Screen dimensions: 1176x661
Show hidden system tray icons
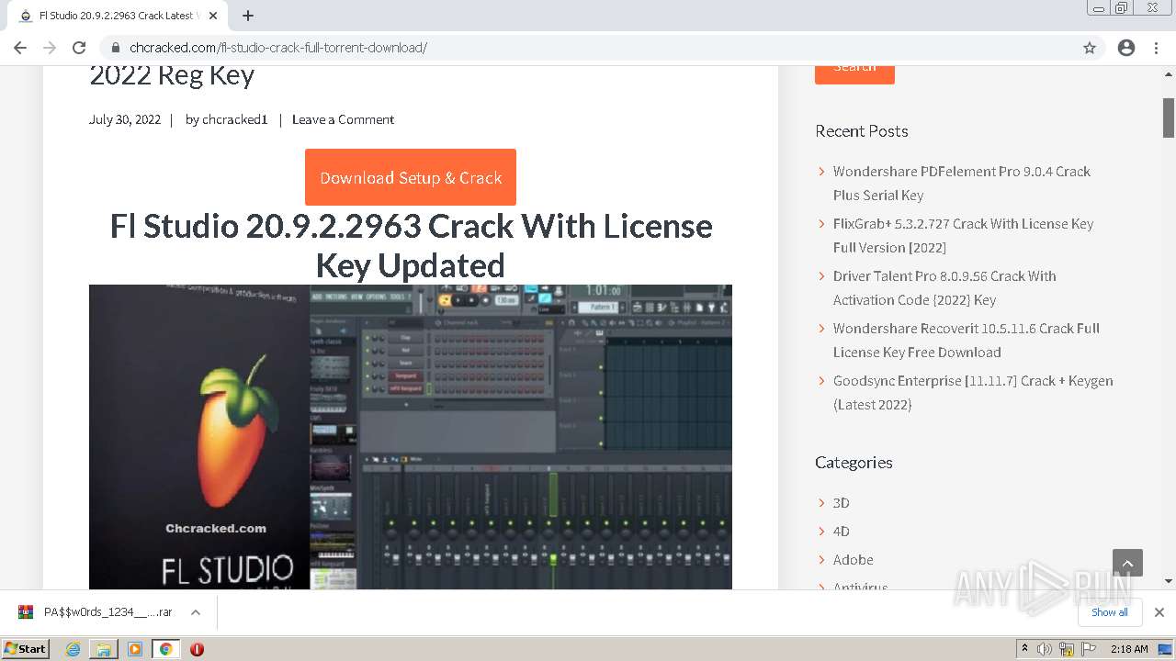point(1024,649)
